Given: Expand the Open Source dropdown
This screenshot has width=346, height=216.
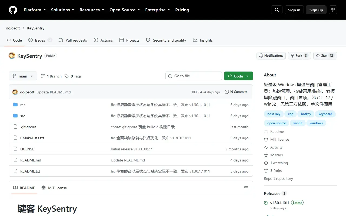Looking at the screenshot, I should [x=125, y=10].
